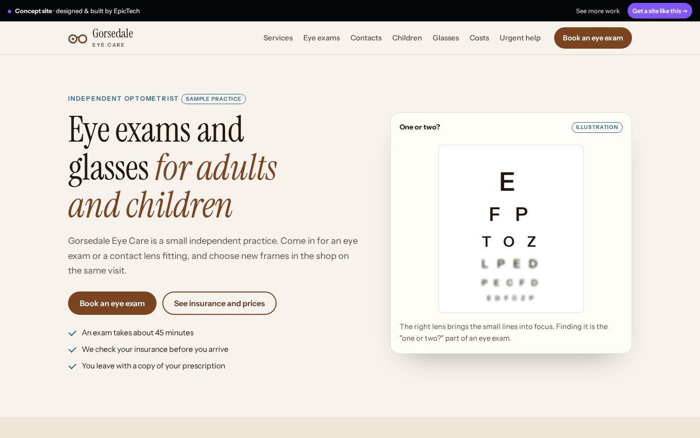Click the checkmark beside 'We check your insurance'

tap(72, 350)
